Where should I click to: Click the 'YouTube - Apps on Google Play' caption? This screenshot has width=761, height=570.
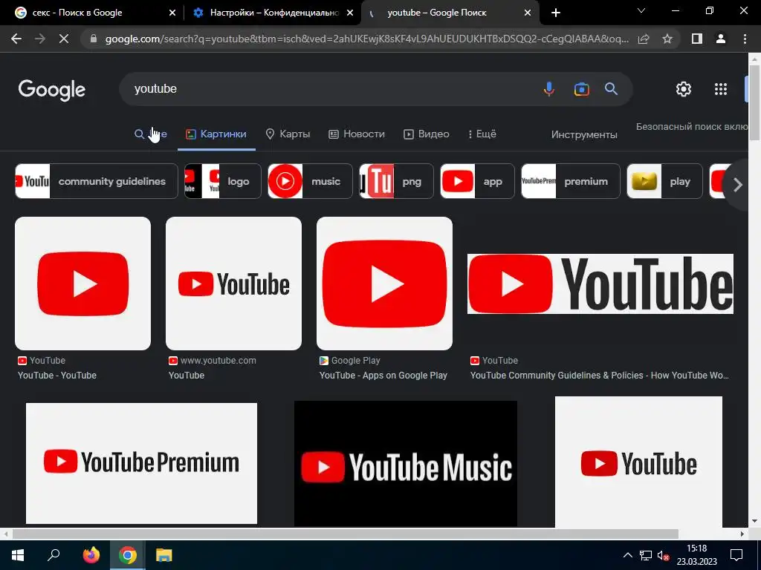point(383,375)
